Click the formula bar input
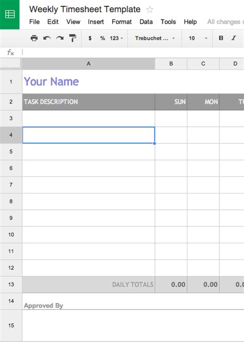 133,52
